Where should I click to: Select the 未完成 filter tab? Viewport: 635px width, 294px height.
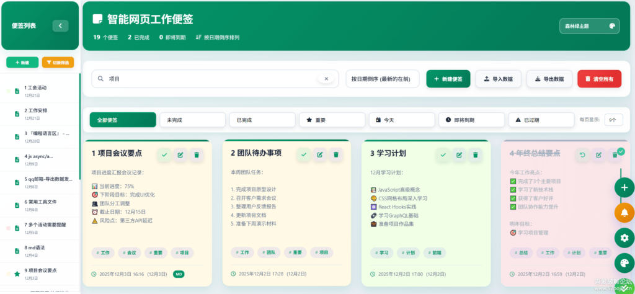pos(192,120)
